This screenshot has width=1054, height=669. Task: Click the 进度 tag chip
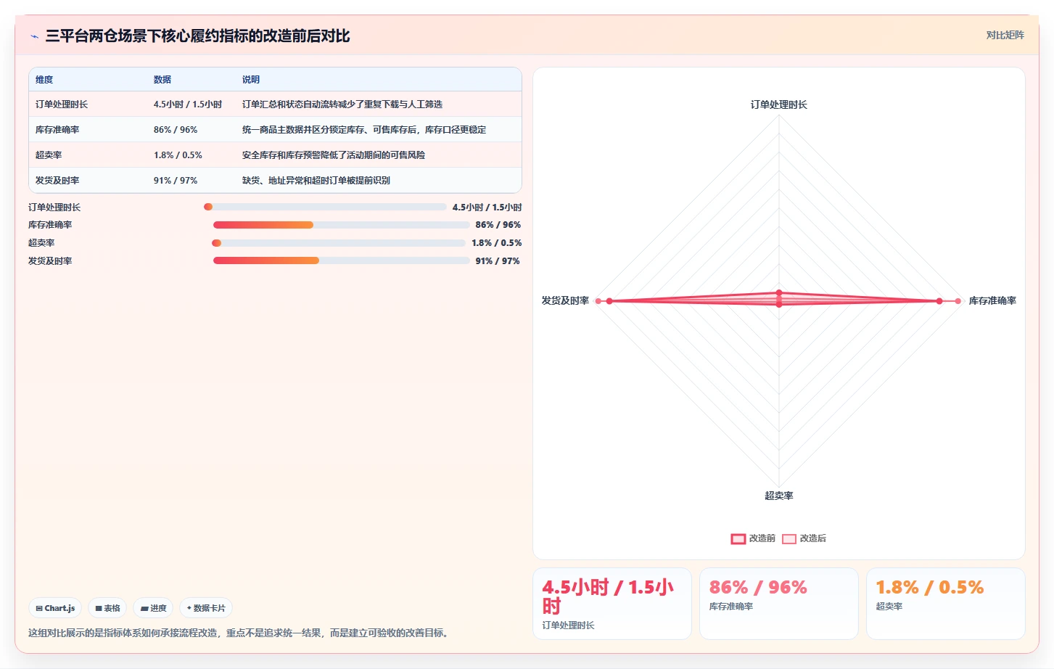(x=153, y=608)
